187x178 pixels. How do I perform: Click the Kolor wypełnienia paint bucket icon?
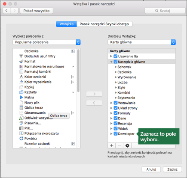pyautogui.click(x=21, y=82)
